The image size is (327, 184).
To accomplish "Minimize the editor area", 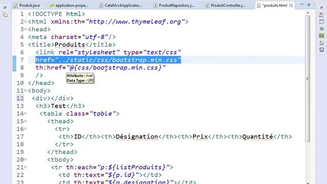I will point(301,5).
